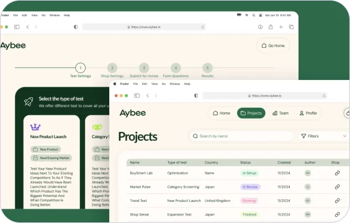The width and height of the screenshot is (350, 223).
Task: Click the Market Pulse project name
Action: point(140,187)
